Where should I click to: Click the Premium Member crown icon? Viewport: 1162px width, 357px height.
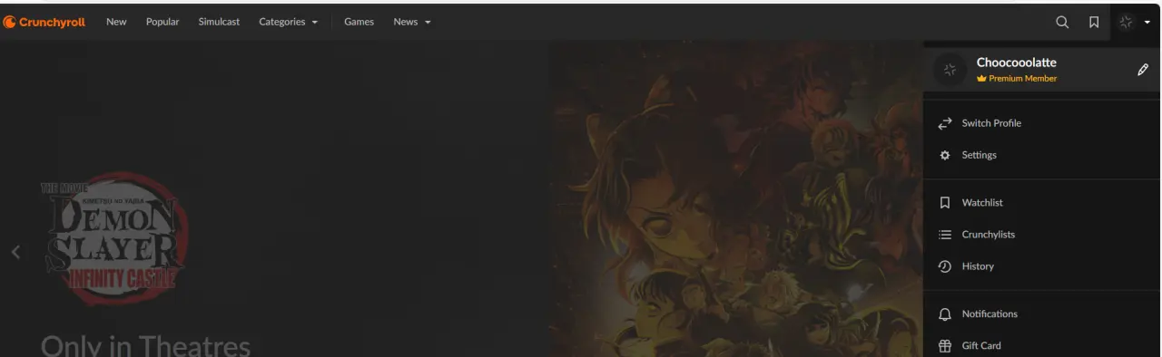click(981, 79)
